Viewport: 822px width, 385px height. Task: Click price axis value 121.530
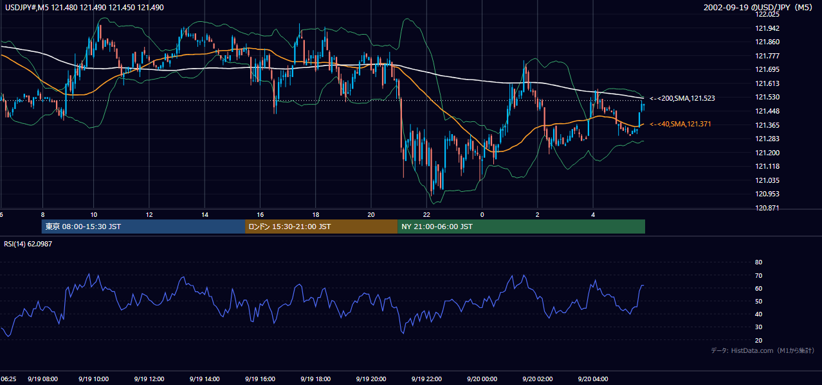pos(767,97)
